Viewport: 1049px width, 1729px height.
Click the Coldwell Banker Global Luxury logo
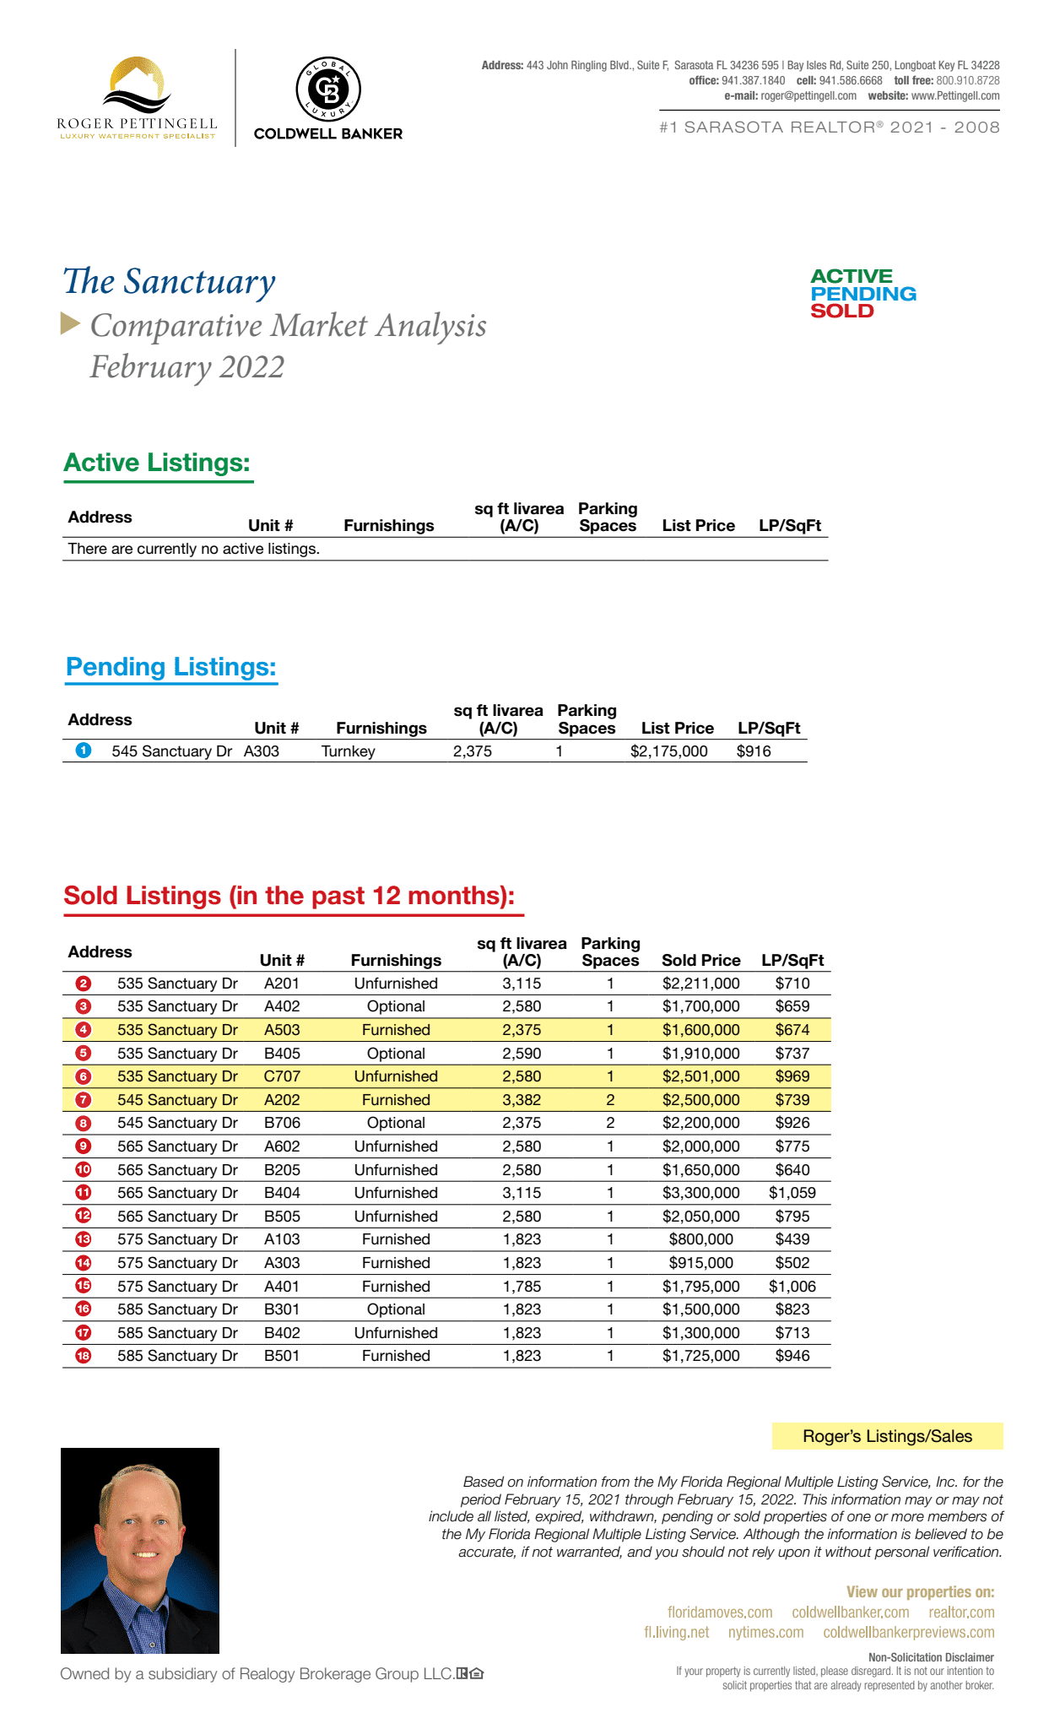[x=328, y=99]
